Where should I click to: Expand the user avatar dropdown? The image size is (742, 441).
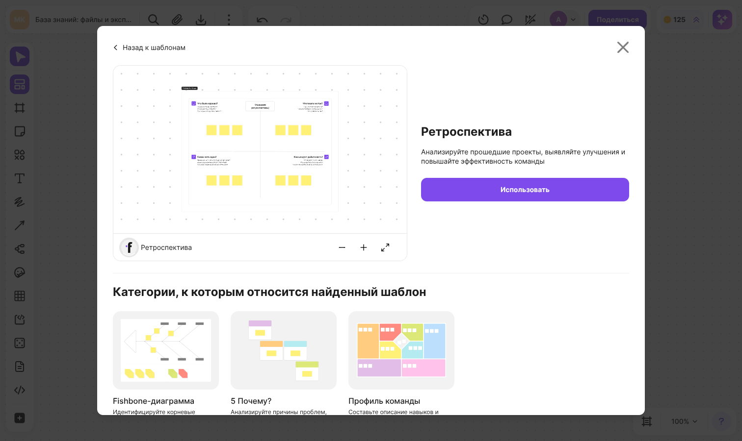[x=573, y=20]
